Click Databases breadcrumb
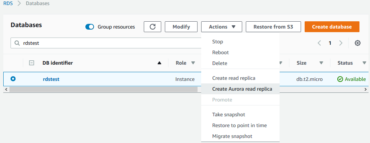This screenshot has width=370, height=143. tap(37, 4)
